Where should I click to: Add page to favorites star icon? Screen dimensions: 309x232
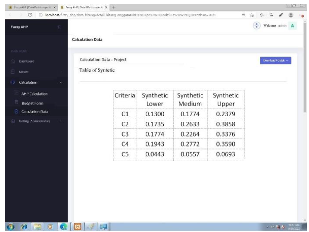252,15
